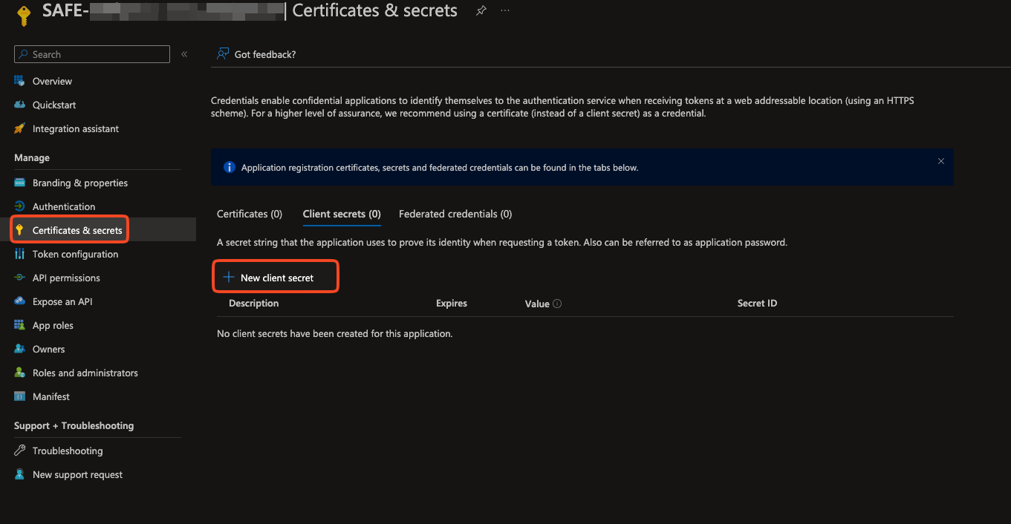
Task: Click the Token configuration icon
Action: point(20,254)
